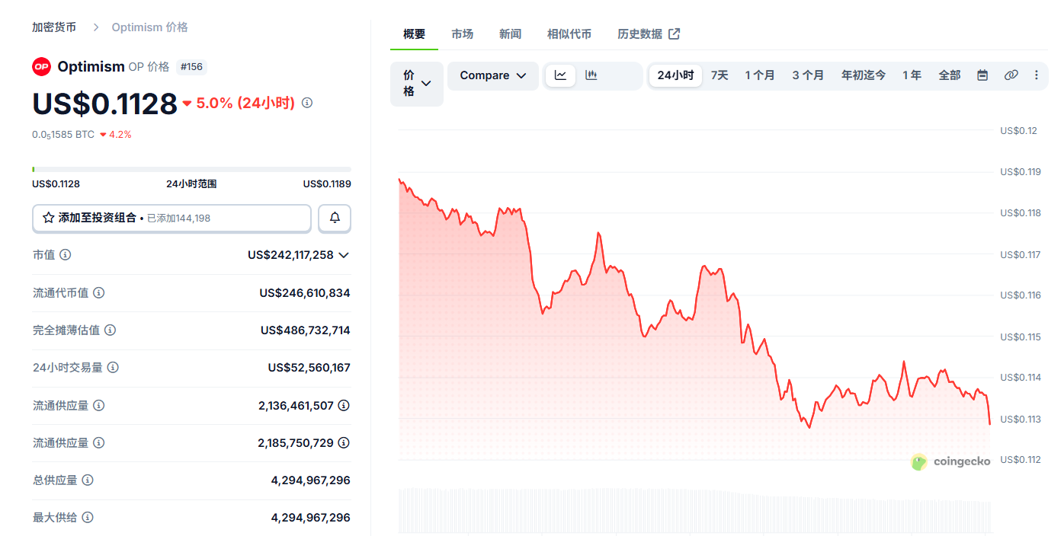Select the 1个月 time range
The height and width of the screenshot is (536, 1064).
(x=760, y=75)
